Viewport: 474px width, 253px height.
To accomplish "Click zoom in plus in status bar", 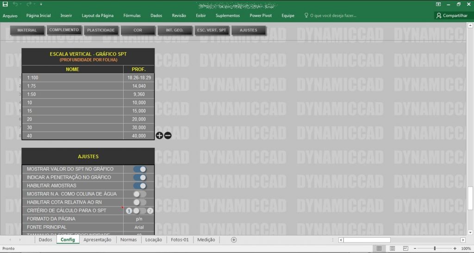I will [x=455, y=248].
